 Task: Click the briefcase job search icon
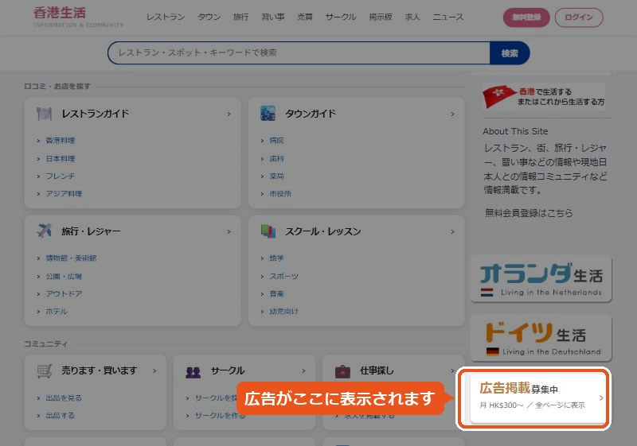tap(342, 371)
